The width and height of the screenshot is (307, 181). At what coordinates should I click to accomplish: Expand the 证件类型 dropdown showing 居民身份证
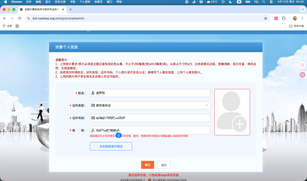207,105
